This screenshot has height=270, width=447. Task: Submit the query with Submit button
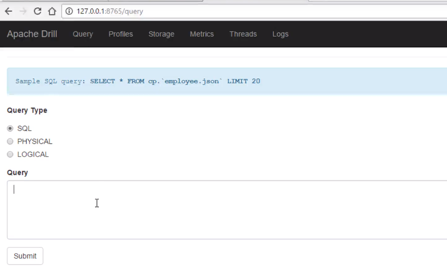point(25,256)
